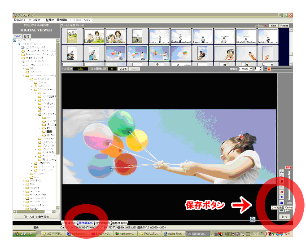This screenshot has height=250, width=306.
Task: Select the green-bordered balloon girl thumbnail
Action: point(159,53)
